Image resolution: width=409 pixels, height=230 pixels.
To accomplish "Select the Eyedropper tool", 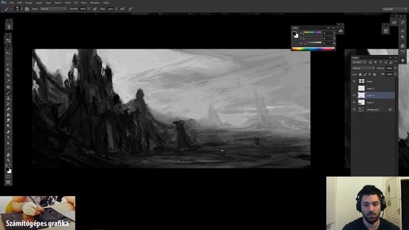I will [x=8, y=81].
